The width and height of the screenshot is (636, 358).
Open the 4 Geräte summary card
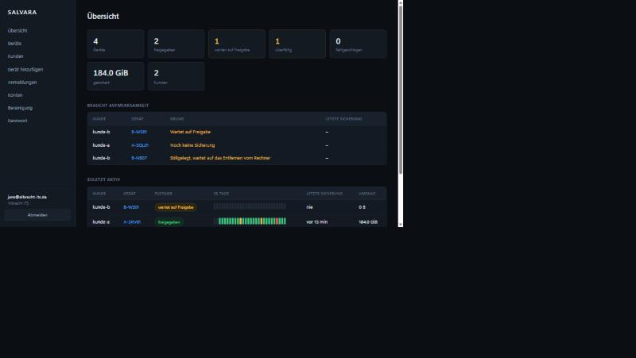[115, 44]
